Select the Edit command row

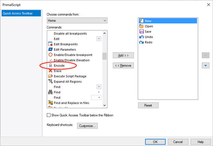coord(75,39)
